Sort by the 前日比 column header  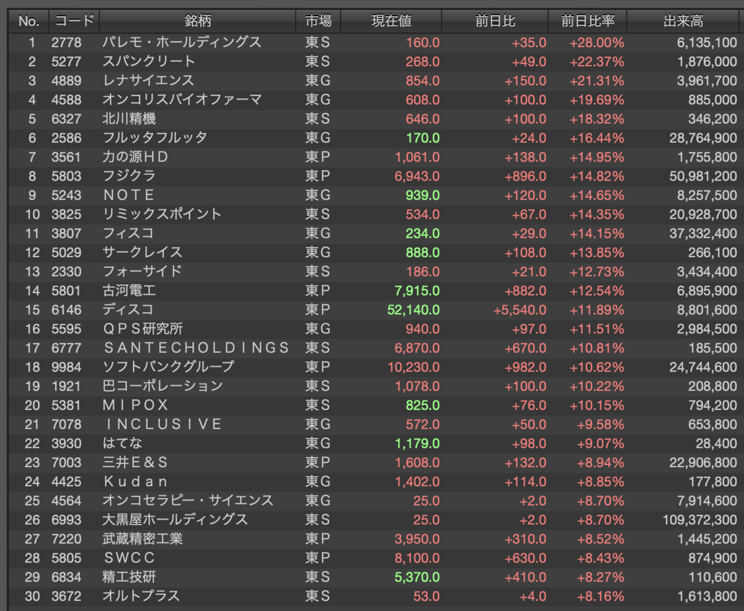[495, 21]
